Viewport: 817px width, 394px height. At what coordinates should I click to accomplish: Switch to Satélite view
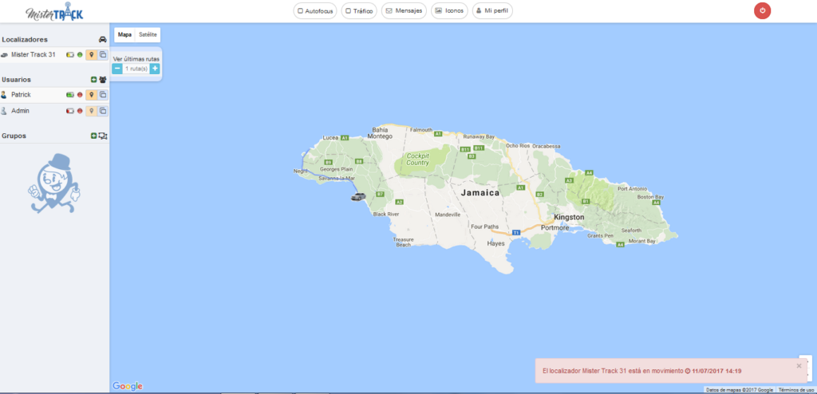[148, 35]
